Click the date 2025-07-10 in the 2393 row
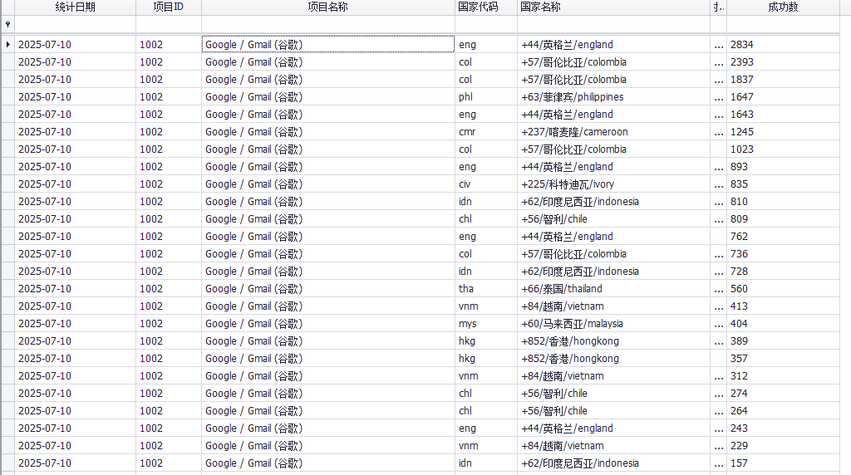Screen dimensions: 851x475 point(75,61)
